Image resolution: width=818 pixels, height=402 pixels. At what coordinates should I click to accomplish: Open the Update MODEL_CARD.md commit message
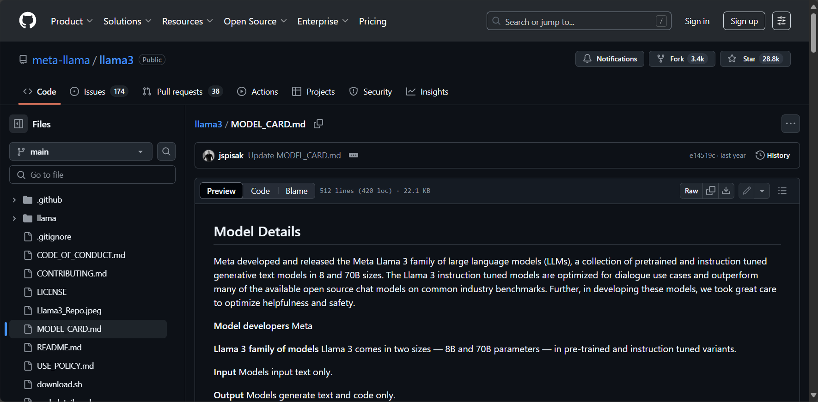[x=294, y=156]
